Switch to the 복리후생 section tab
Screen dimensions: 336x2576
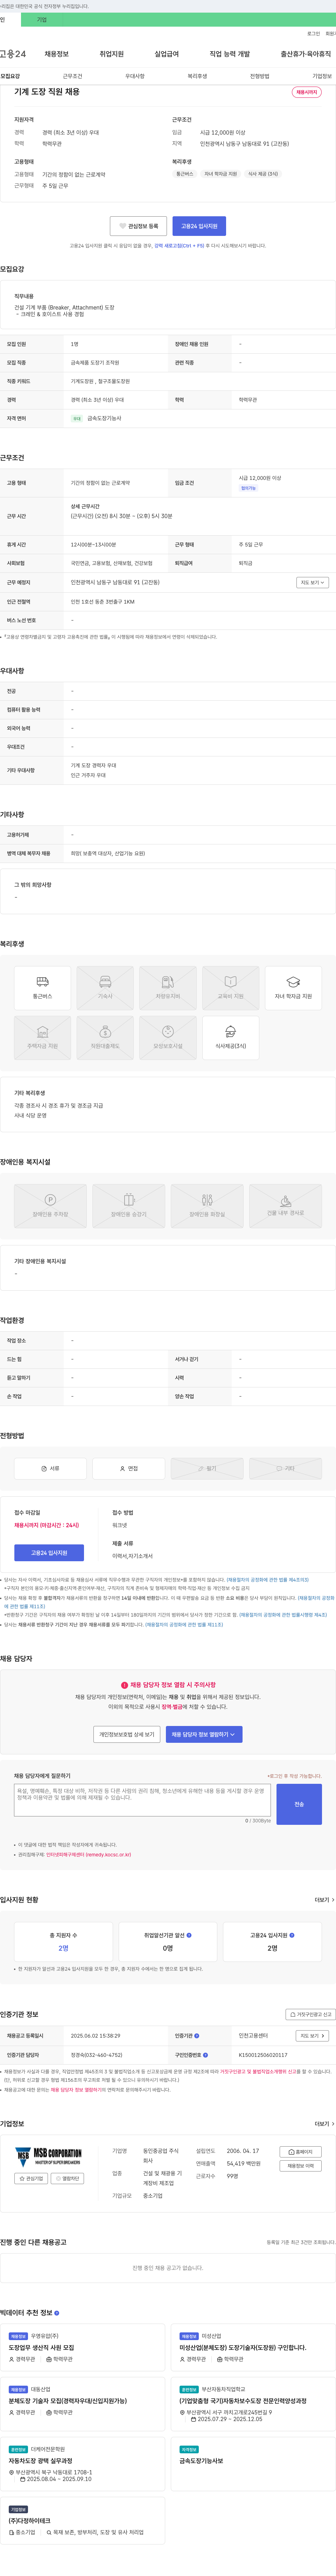click(x=197, y=76)
